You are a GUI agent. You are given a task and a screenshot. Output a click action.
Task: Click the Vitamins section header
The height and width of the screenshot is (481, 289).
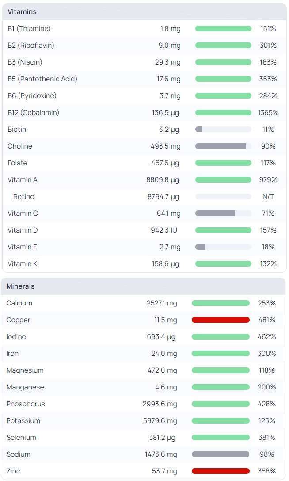click(22, 12)
